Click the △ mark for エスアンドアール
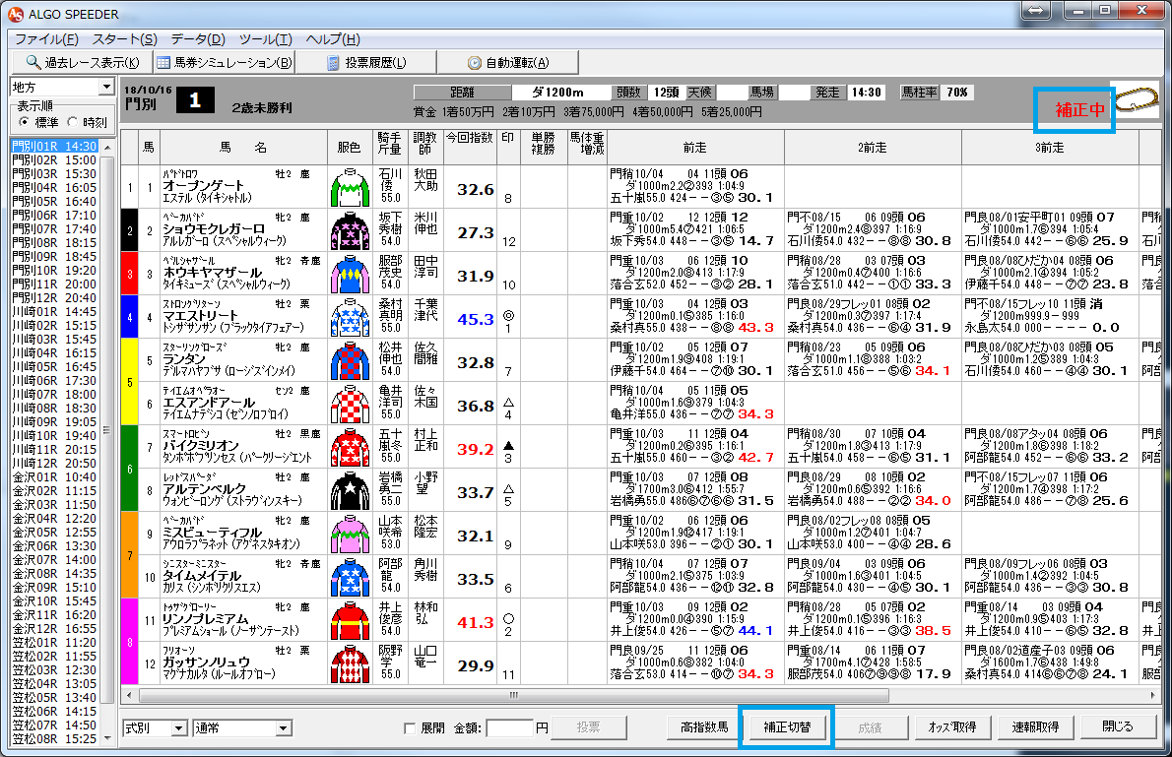Viewport: 1172px width, 757px height. point(508,402)
